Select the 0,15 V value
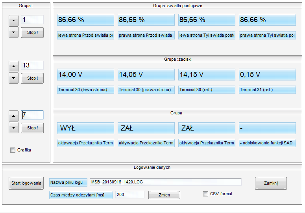The width and height of the screenshot is (305, 213). click(267, 75)
